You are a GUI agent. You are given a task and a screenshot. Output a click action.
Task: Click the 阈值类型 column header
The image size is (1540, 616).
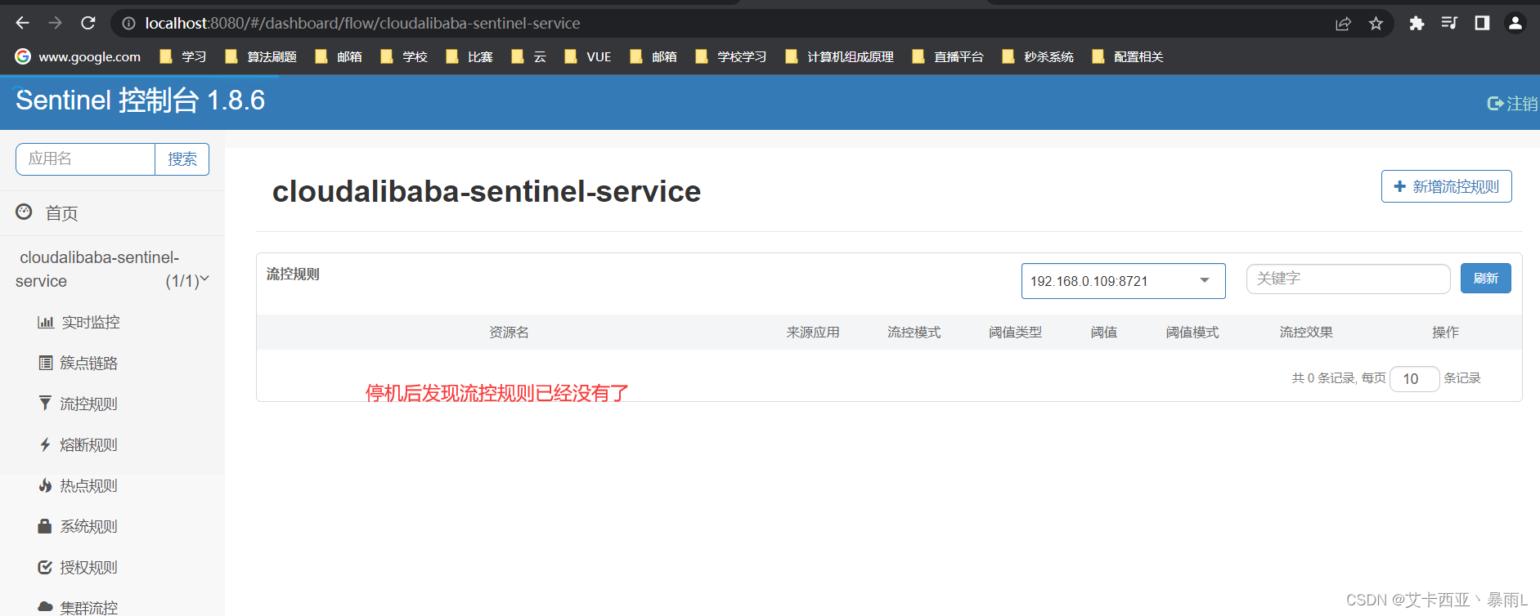[1015, 333]
